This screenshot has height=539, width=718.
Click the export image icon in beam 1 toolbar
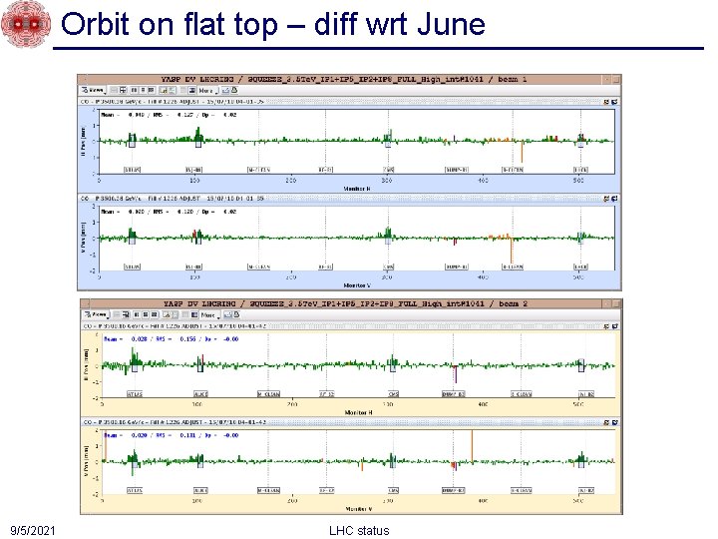coord(225,90)
